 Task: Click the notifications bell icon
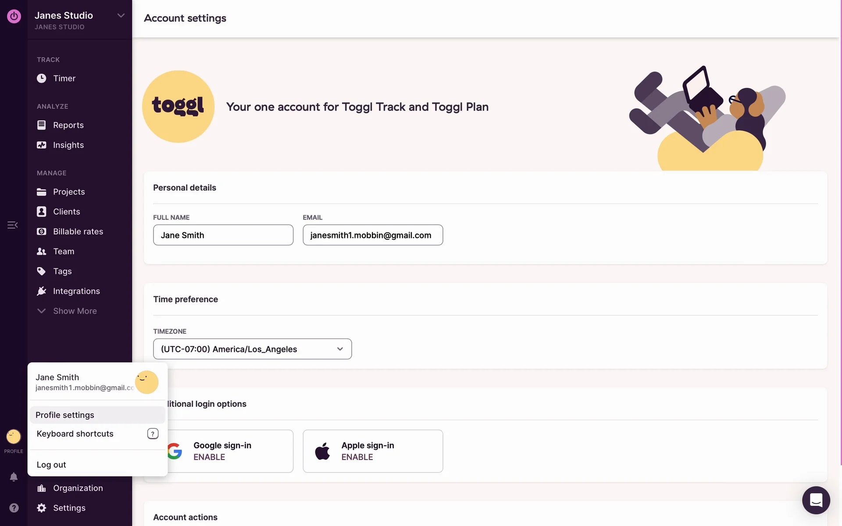click(x=14, y=477)
